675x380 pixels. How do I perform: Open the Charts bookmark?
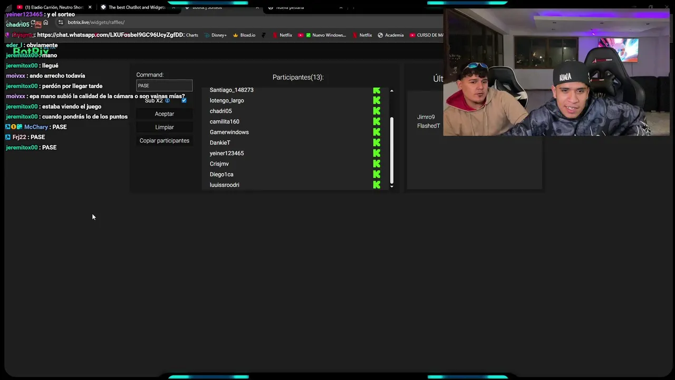(x=192, y=35)
